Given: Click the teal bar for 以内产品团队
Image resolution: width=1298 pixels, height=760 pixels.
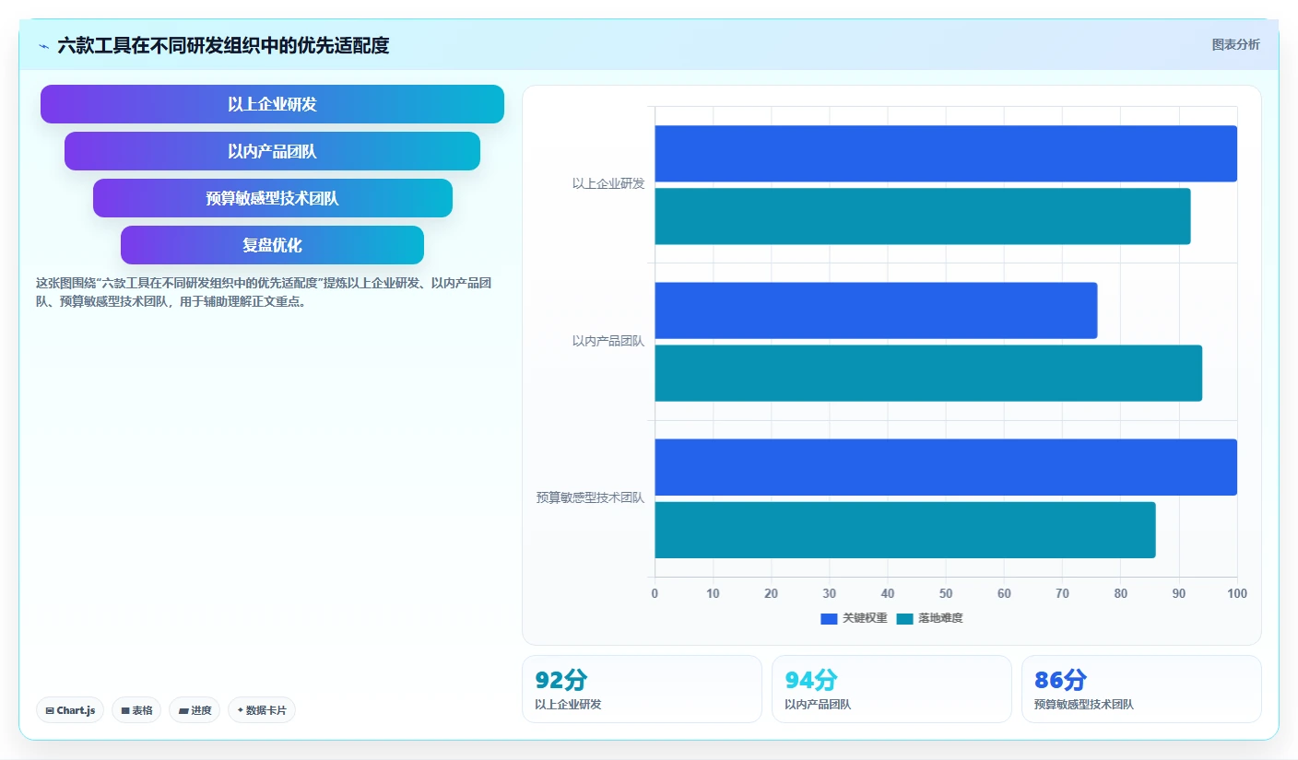Looking at the screenshot, I should [928, 373].
